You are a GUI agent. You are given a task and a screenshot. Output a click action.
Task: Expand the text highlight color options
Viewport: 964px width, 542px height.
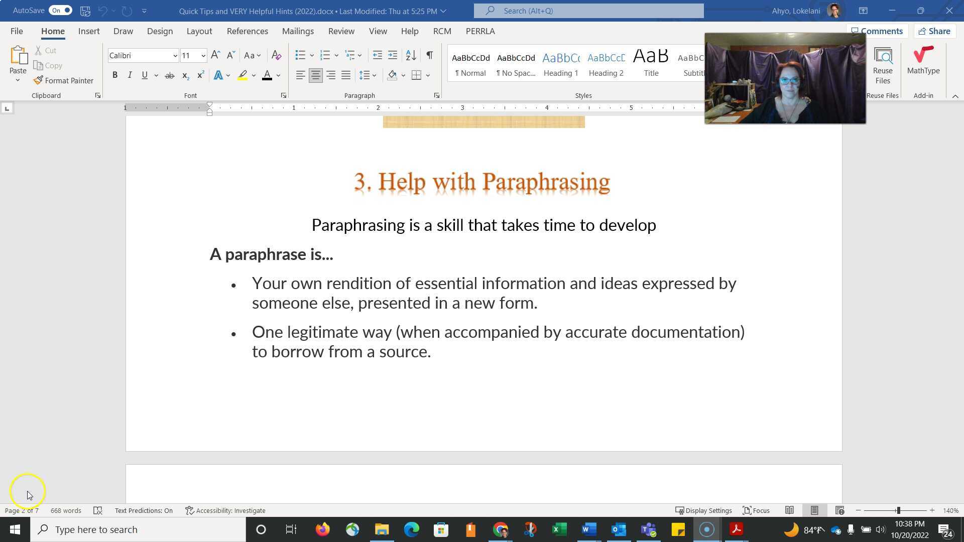(x=253, y=75)
